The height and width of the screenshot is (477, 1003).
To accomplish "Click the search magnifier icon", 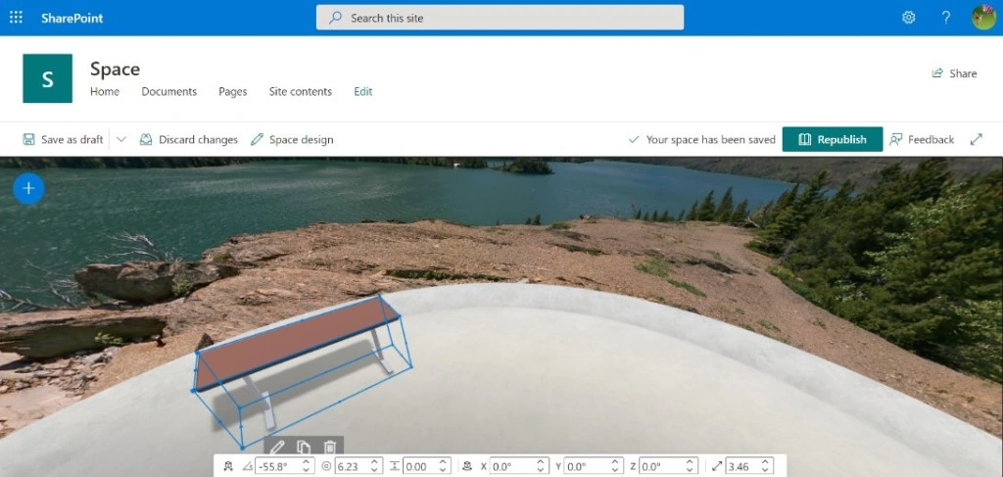I will coord(335,18).
